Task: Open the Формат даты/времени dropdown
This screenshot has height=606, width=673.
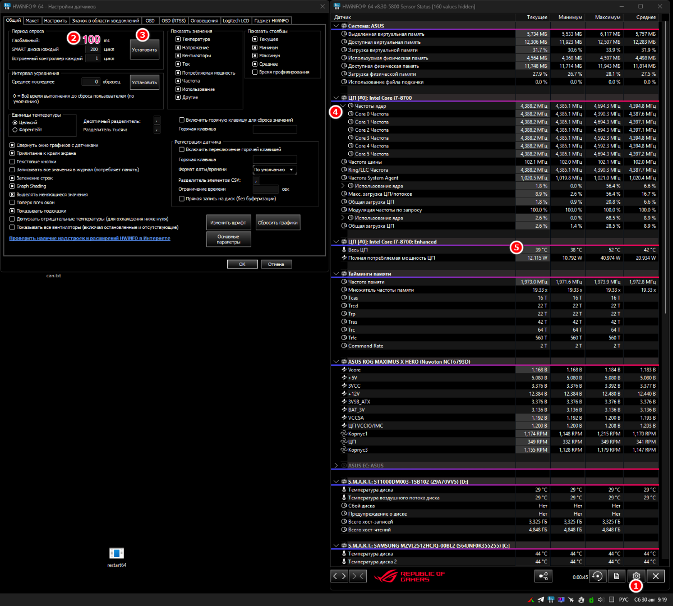Action: point(275,169)
